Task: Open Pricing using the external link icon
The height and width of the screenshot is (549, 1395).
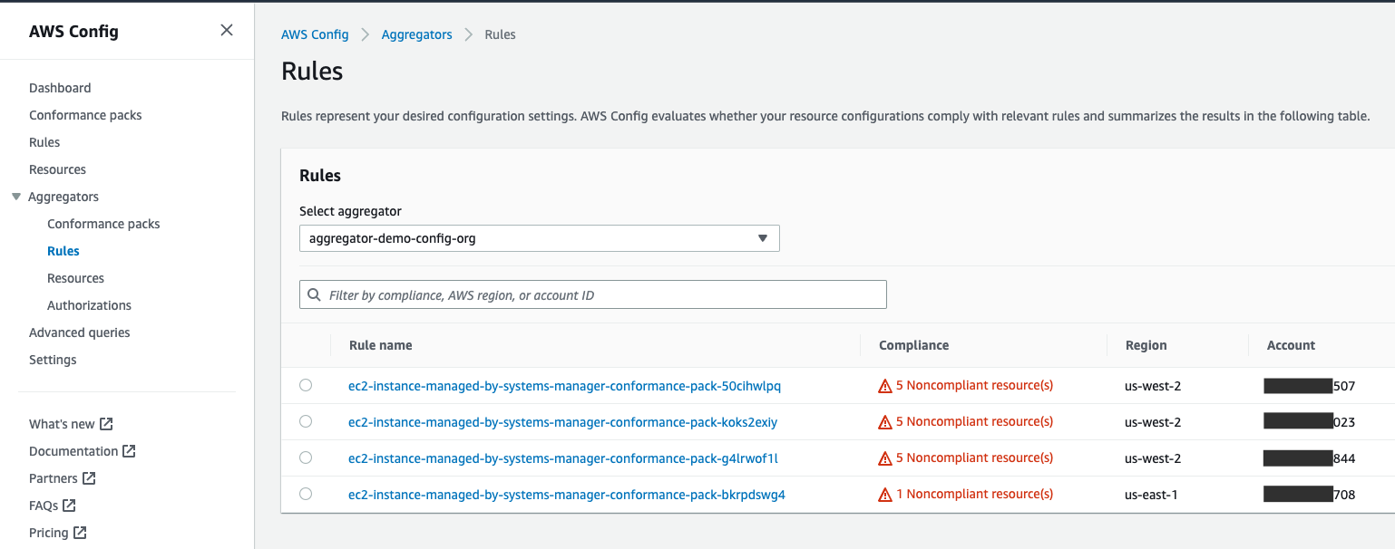Action: point(81,532)
